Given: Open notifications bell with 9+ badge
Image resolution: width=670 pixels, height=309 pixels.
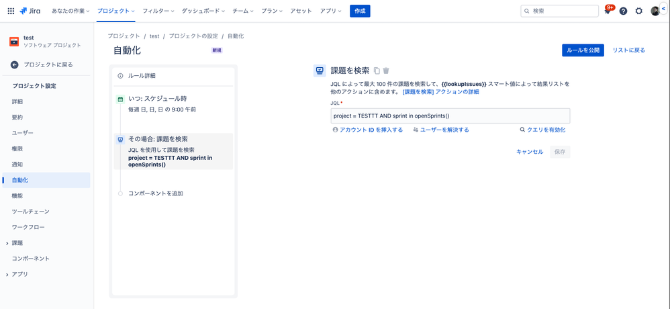Looking at the screenshot, I should point(608,11).
